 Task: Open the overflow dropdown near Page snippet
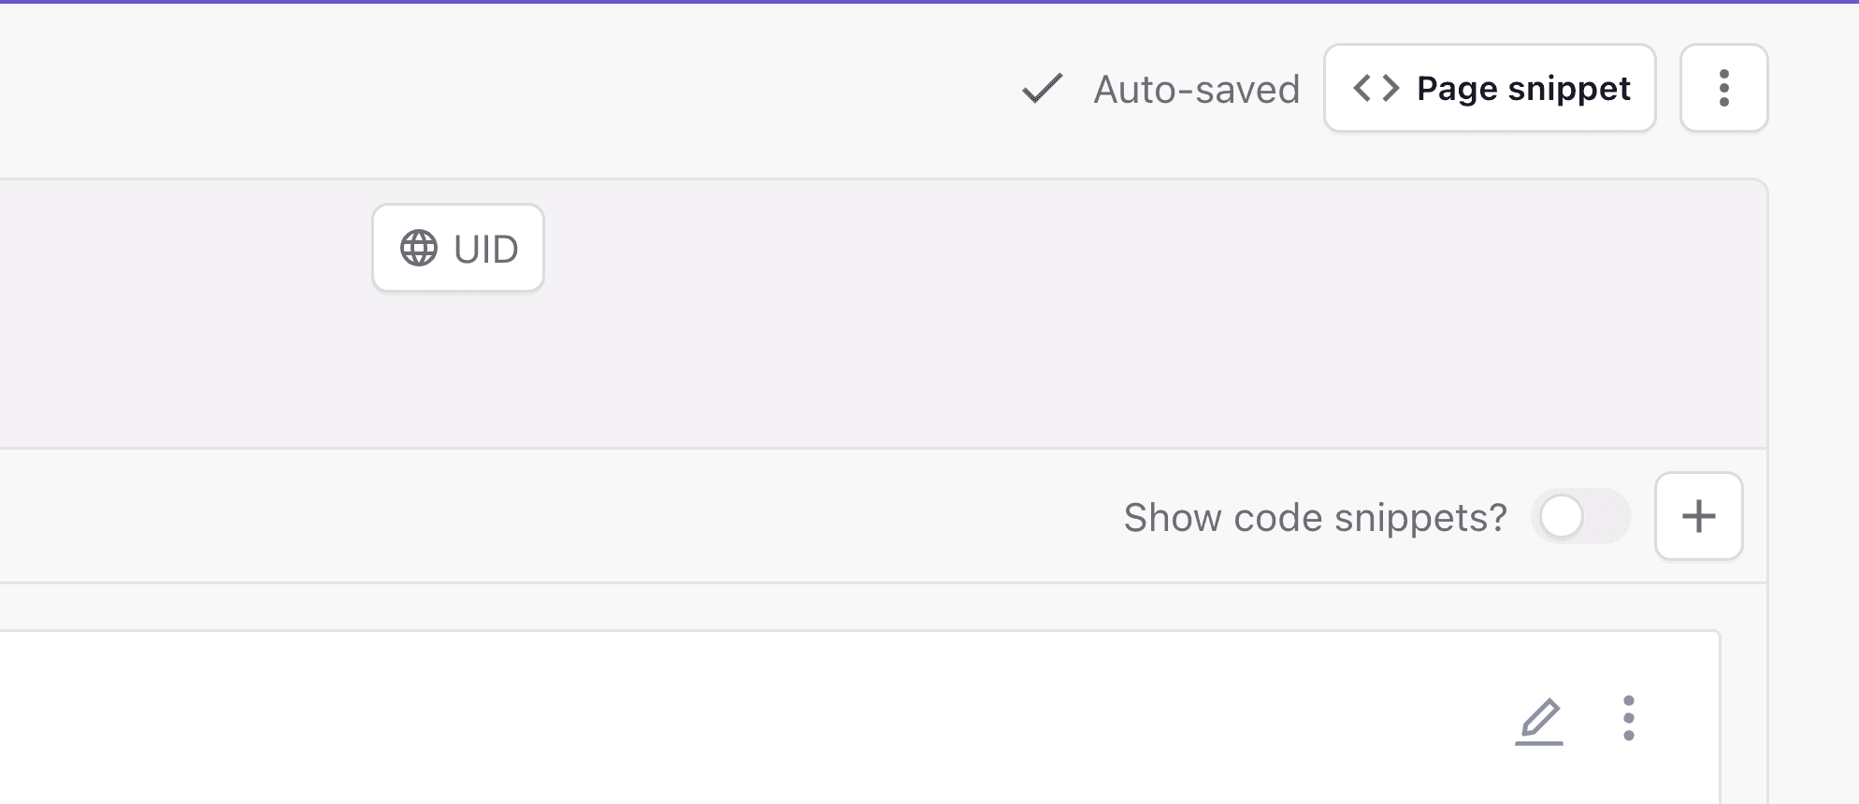pyautogui.click(x=1723, y=88)
